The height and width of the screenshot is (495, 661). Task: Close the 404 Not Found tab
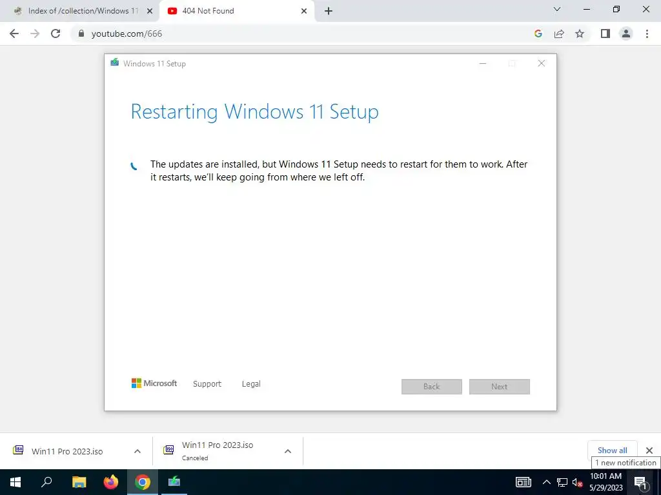pyautogui.click(x=304, y=11)
